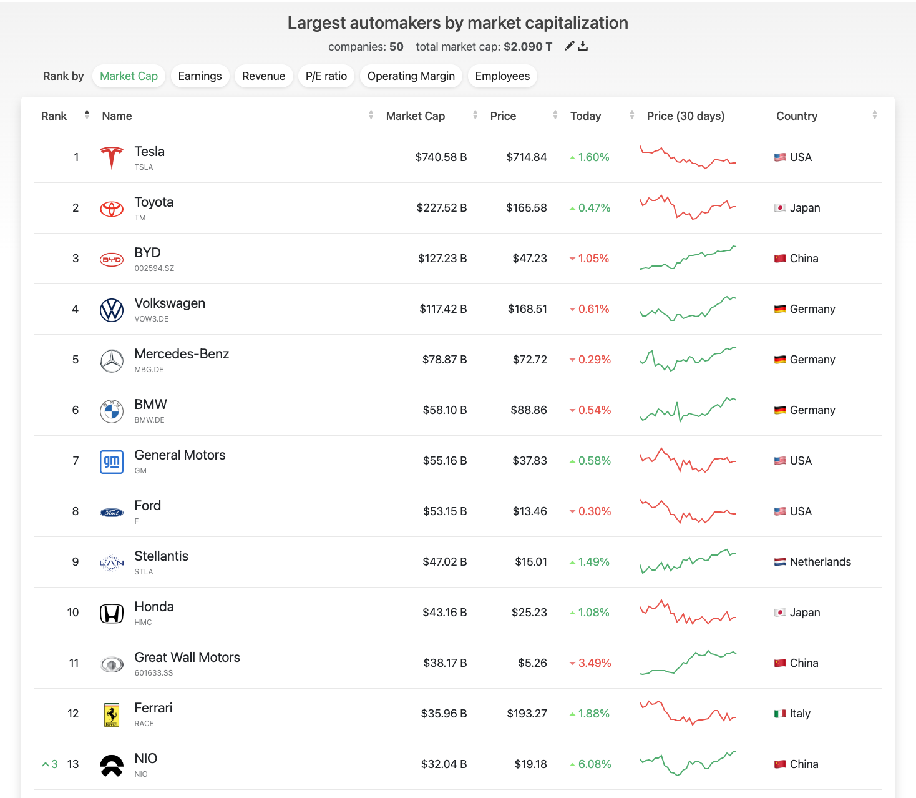Click the NIO logo icon
Image resolution: width=916 pixels, height=798 pixels.
click(x=112, y=765)
